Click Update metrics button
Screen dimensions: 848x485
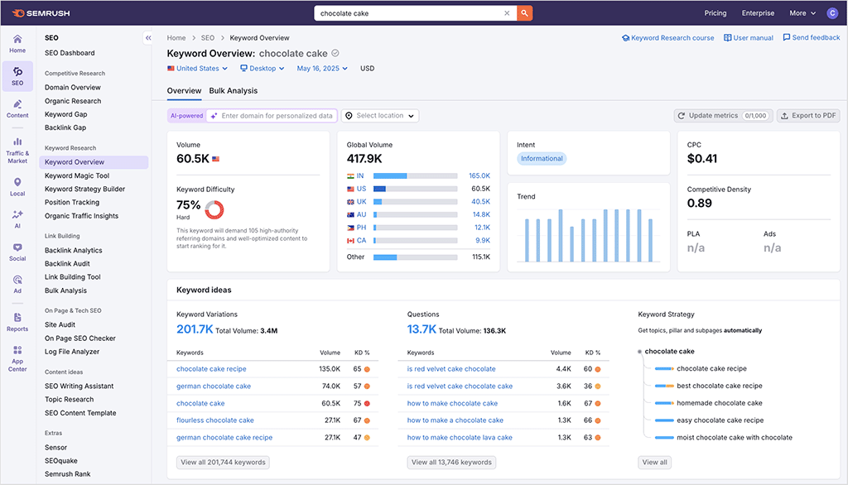(x=723, y=116)
